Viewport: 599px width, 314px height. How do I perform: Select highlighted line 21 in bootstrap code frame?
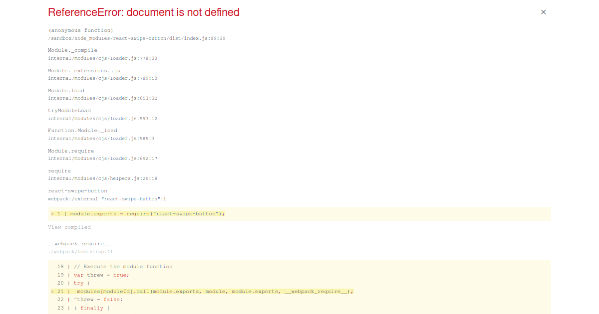[200, 291]
